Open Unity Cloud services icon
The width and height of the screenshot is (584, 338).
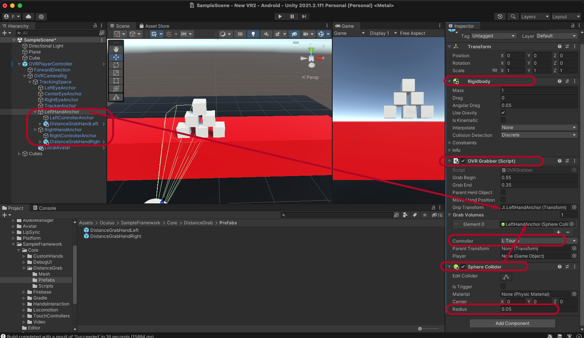pos(28,16)
